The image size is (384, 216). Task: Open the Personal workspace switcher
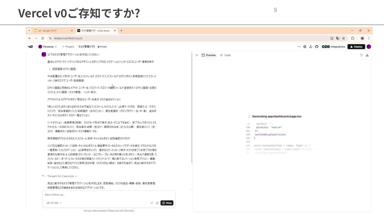pyautogui.click(x=48, y=47)
